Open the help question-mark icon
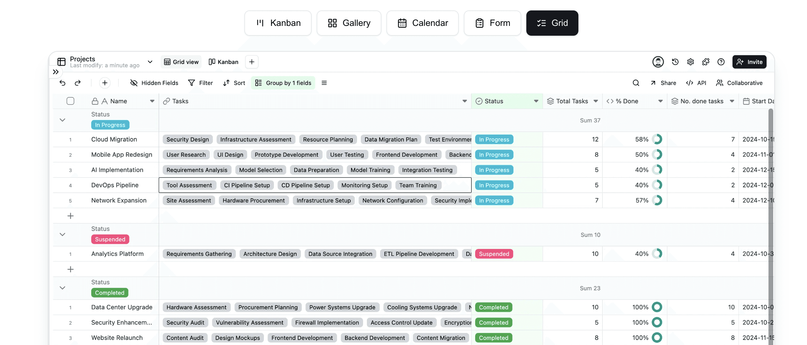 [x=721, y=62]
